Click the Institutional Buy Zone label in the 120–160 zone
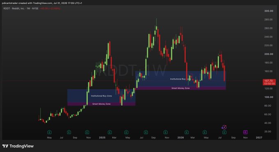The image size is (279, 152). [x=180, y=79]
